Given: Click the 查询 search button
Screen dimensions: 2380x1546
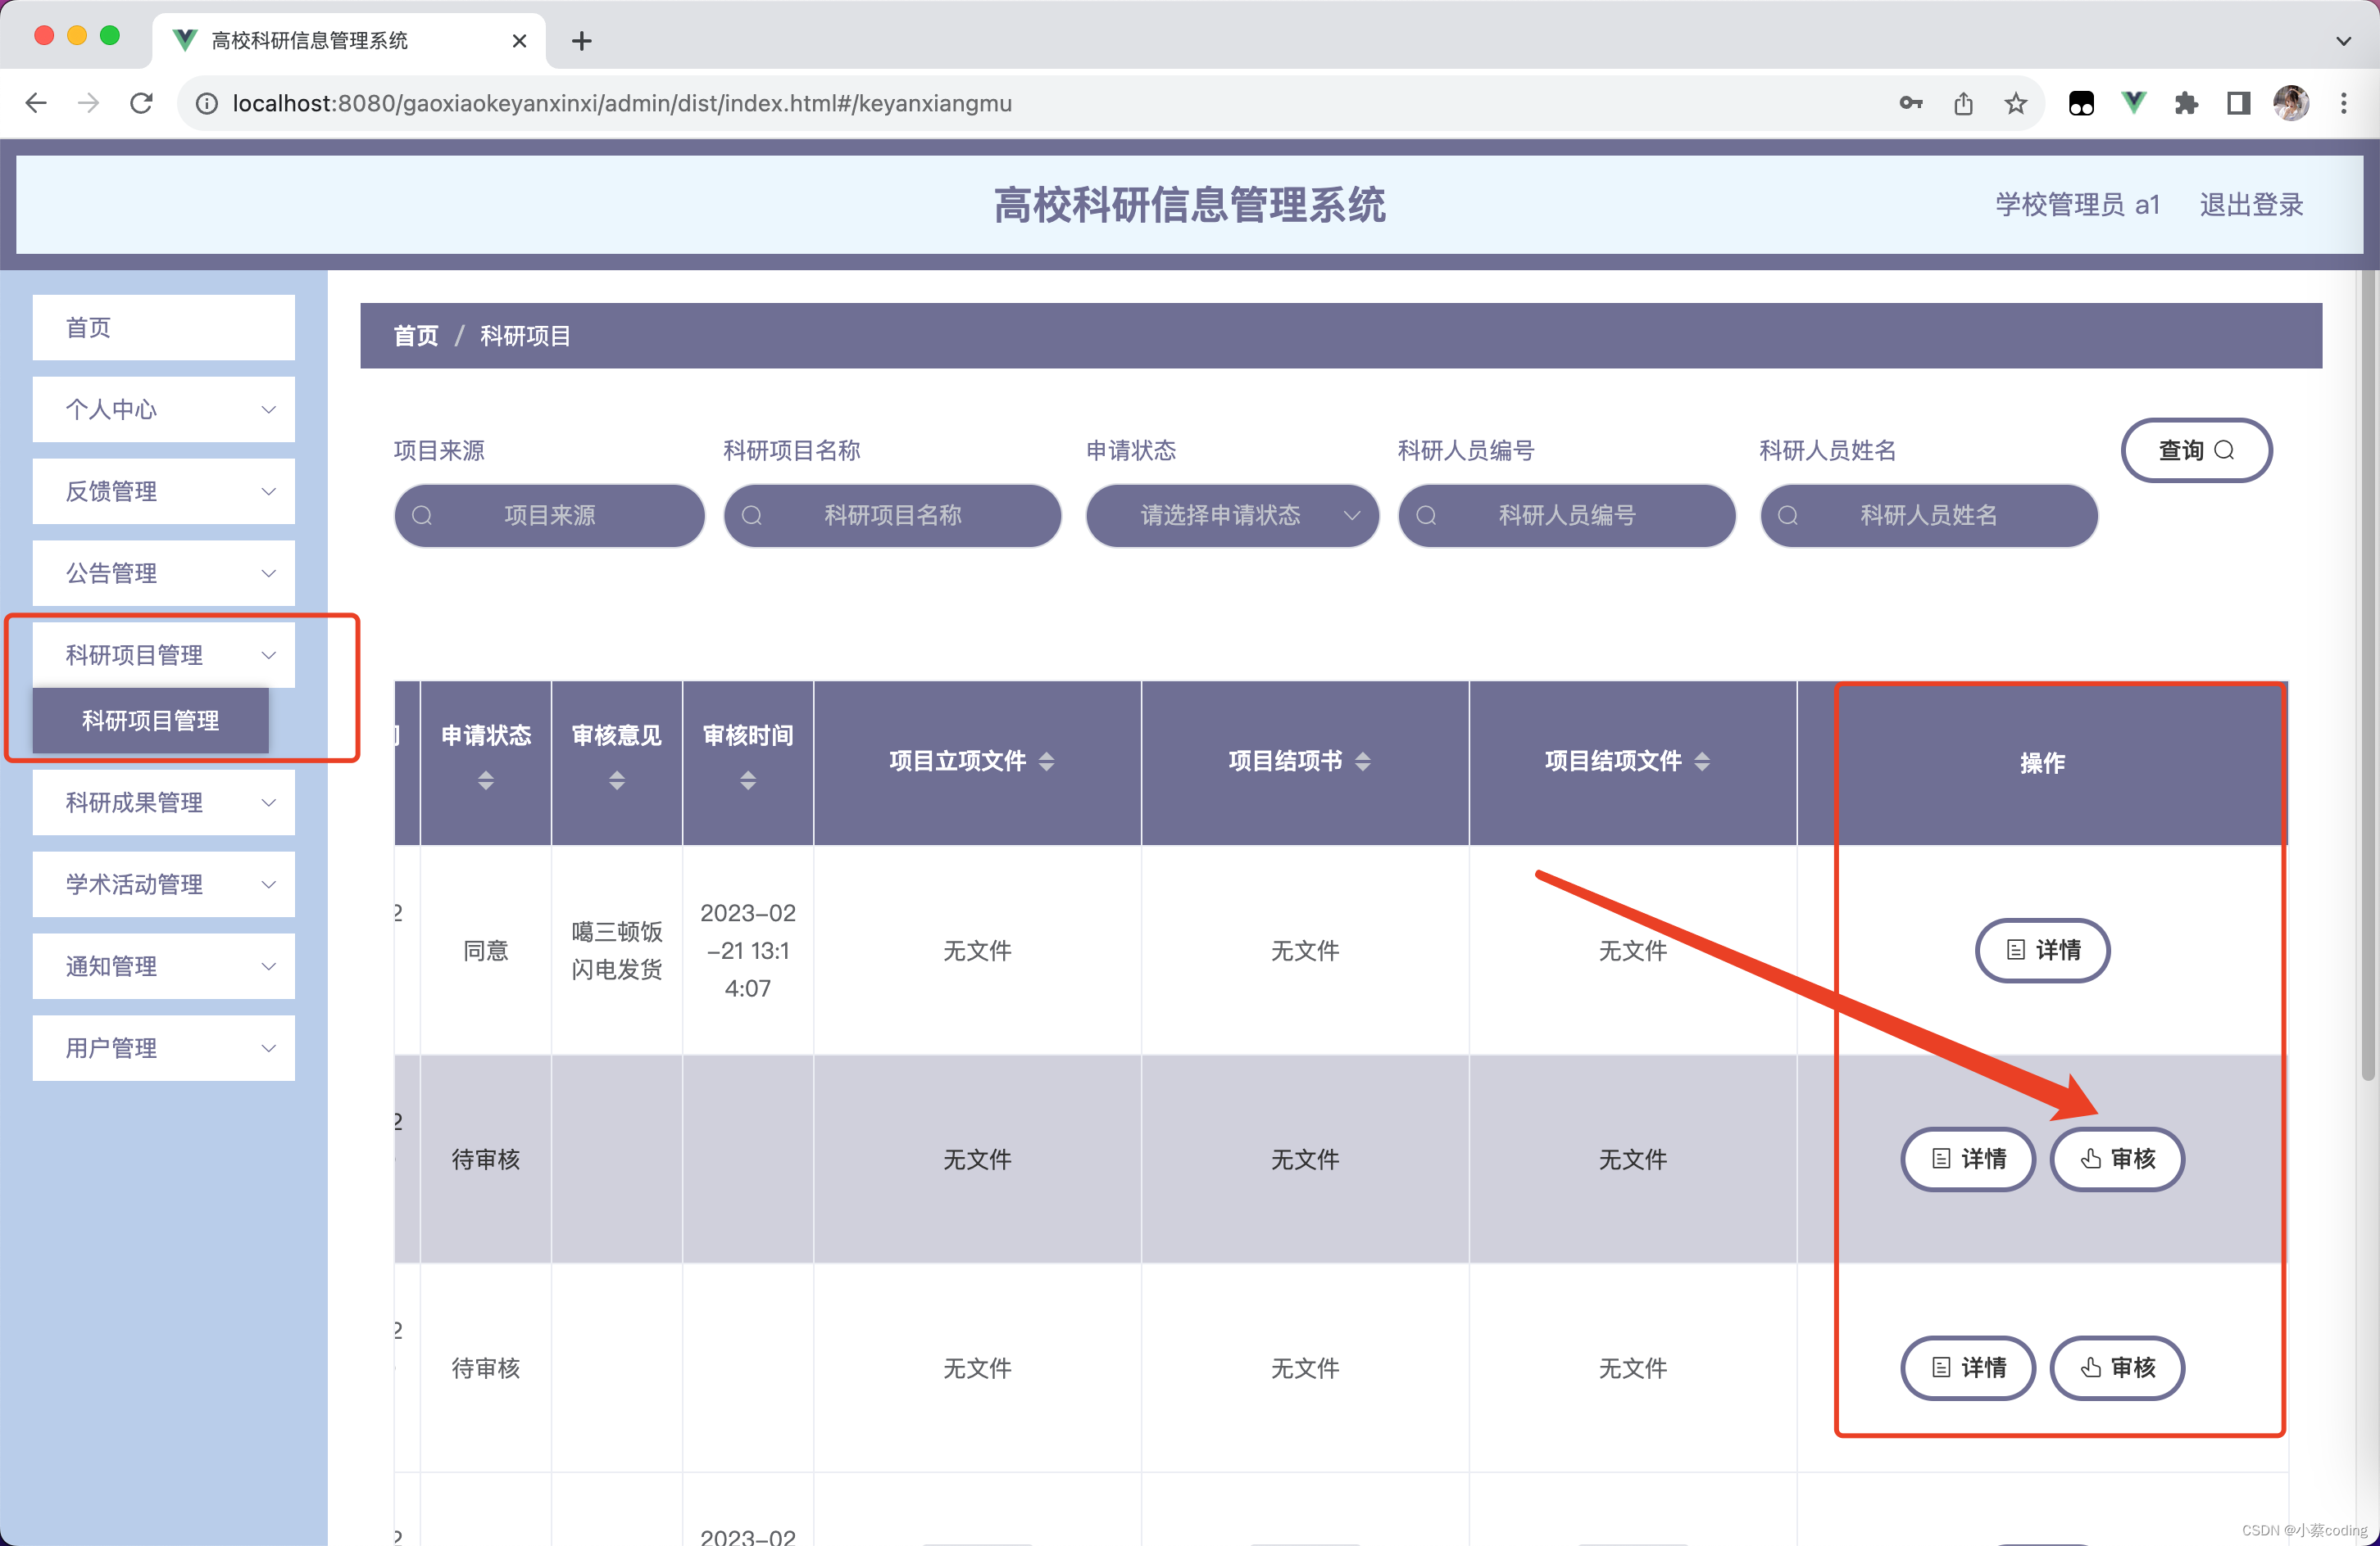Looking at the screenshot, I should coord(2196,450).
